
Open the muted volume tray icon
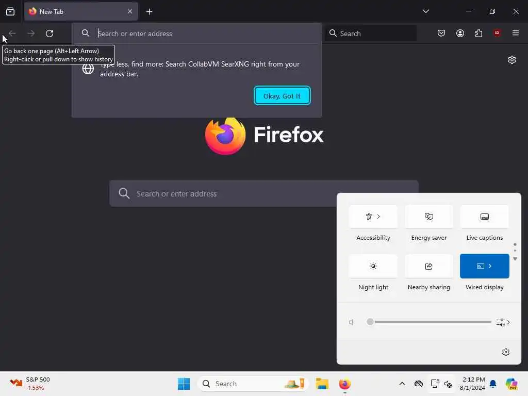pyautogui.click(x=448, y=384)
